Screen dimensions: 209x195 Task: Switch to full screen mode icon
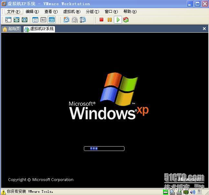tap(16, 20)
